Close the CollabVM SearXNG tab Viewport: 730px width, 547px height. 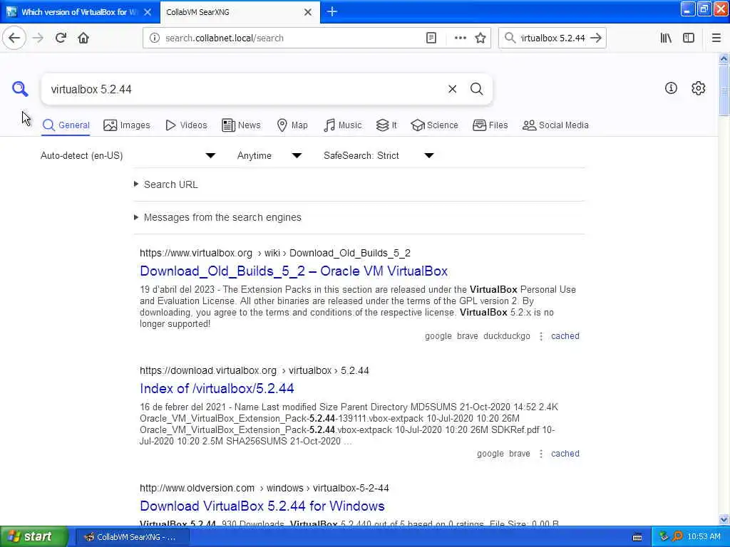[308, 12]
